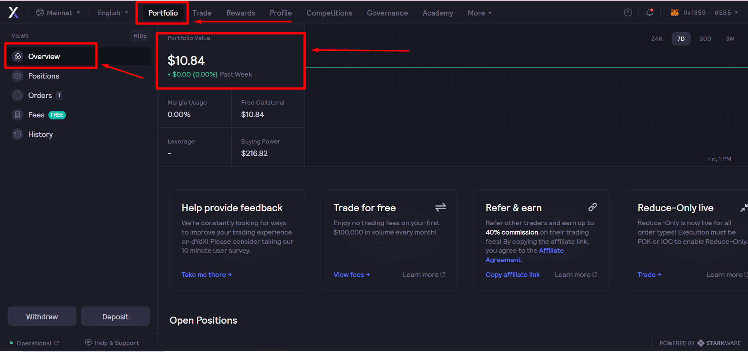Click Learn more in Refer & earn card
This screenshot has width=748, height=352.
click(576, 275)
